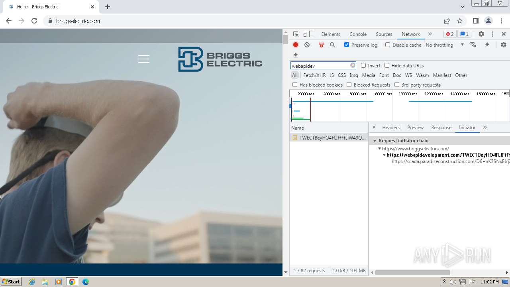Open DevTools customize three-dot menu

pos(492,34)
